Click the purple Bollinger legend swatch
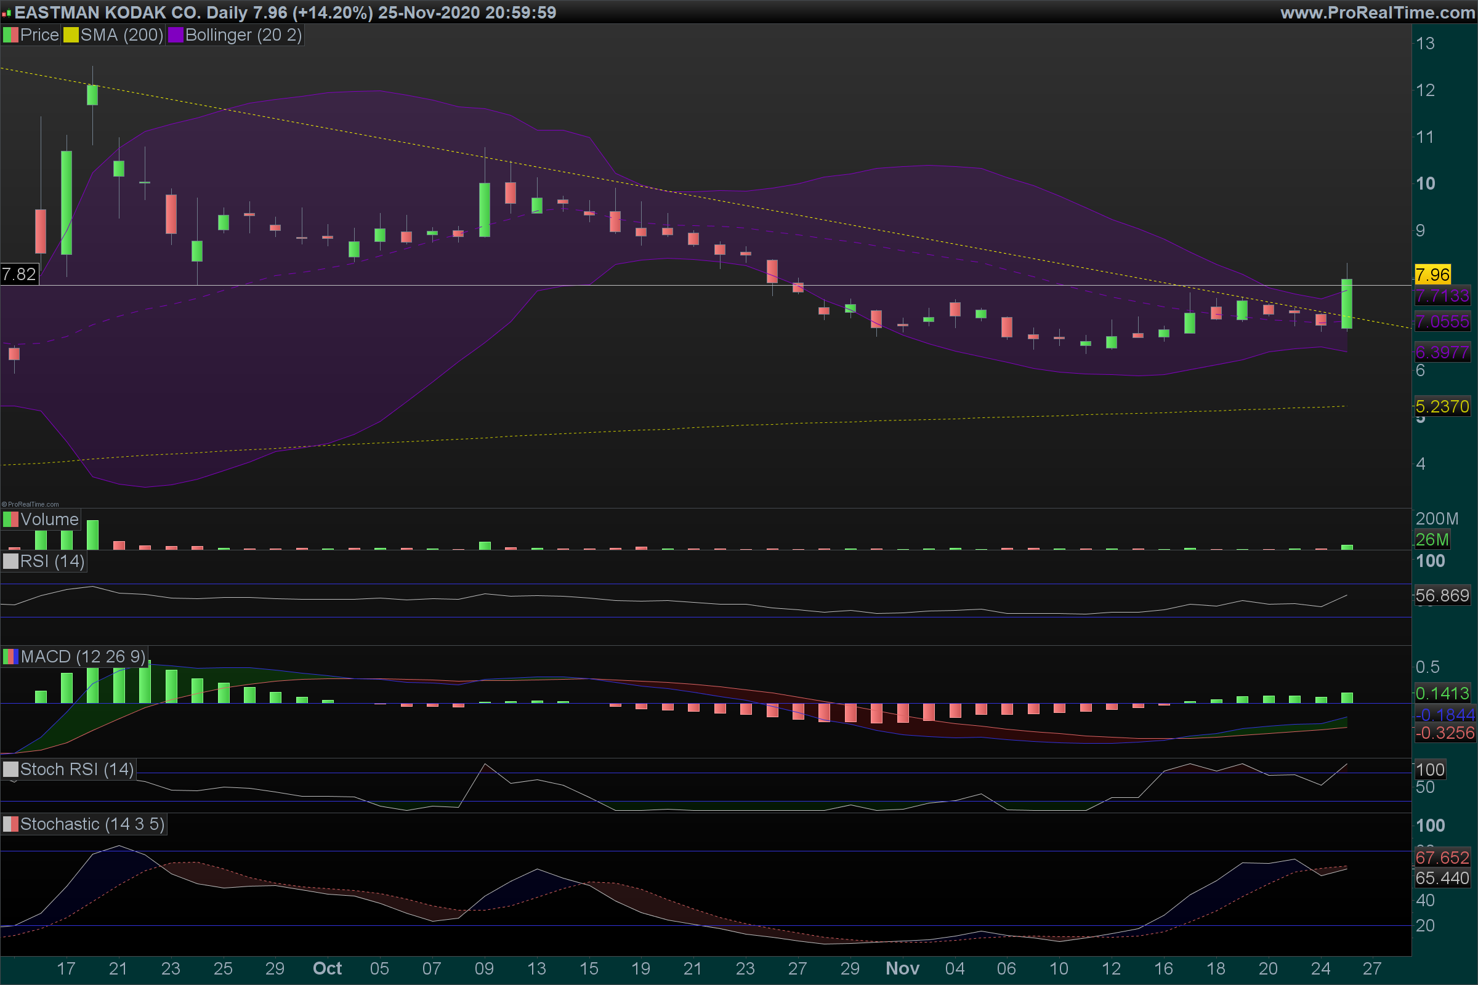1478x985 pixels. [176, 35]
